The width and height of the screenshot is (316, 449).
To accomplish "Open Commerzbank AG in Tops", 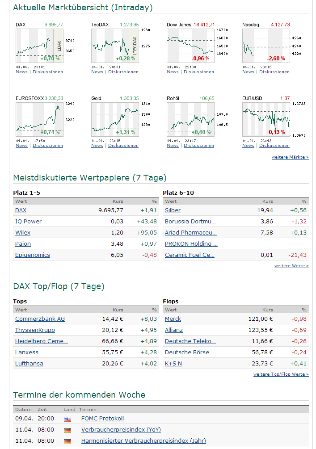I will (40, 319).
